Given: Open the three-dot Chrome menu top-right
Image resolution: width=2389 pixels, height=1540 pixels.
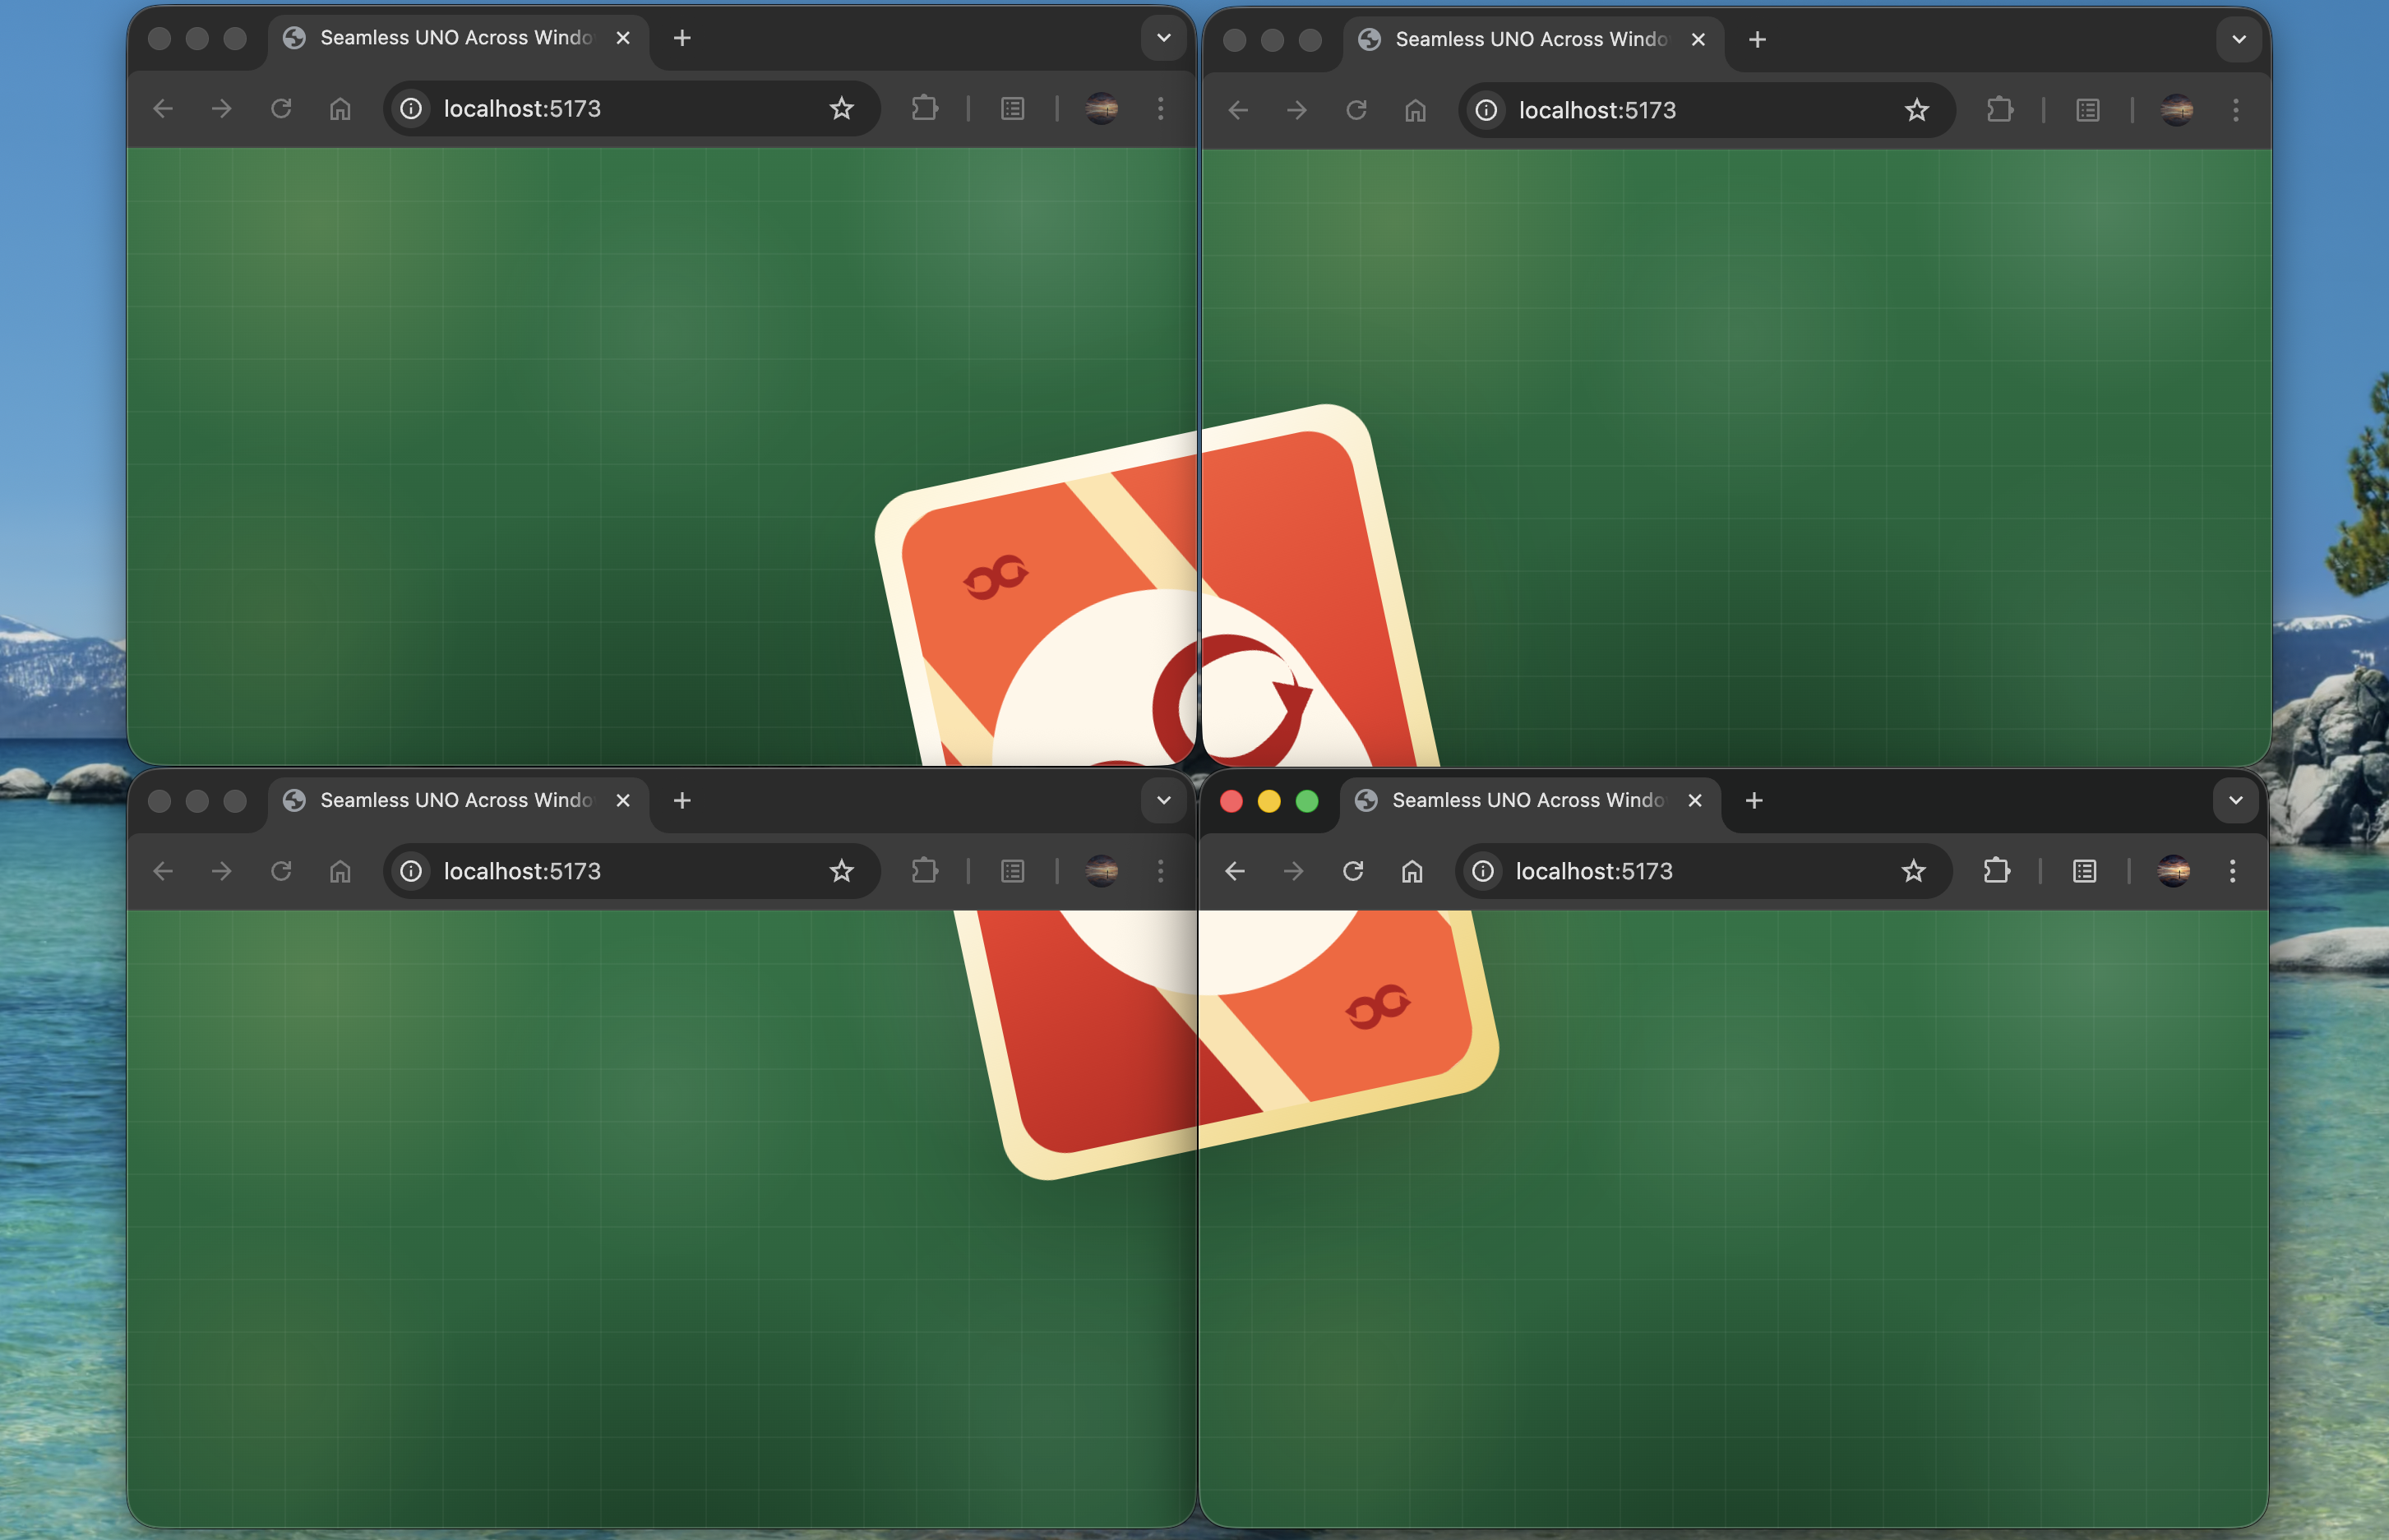Looking at the screenshot, I should (x=2235, y=110).
